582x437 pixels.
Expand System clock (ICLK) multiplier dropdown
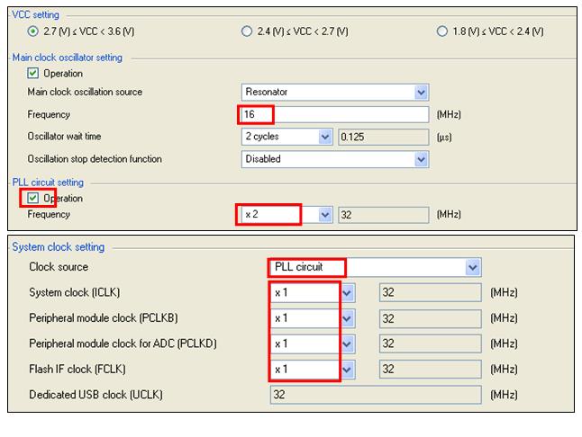point(348,293)
